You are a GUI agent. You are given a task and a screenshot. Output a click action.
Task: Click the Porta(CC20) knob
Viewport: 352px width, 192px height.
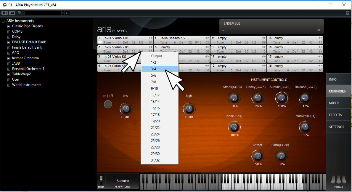tap(281, 156)
